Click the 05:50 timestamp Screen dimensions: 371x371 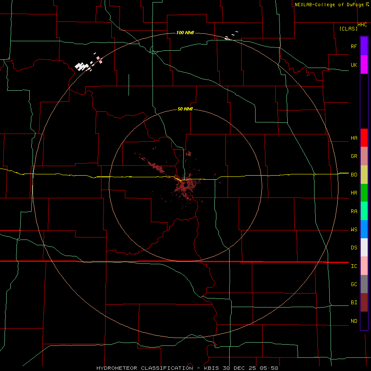pyautogui.click(x=269, y=368)
